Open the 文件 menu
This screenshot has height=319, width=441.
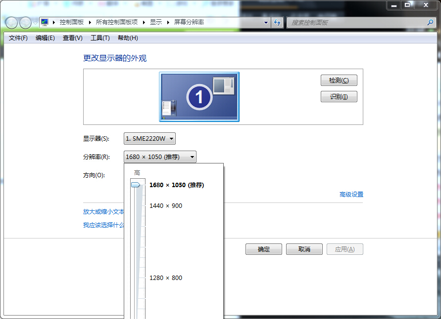pos(17,38)
